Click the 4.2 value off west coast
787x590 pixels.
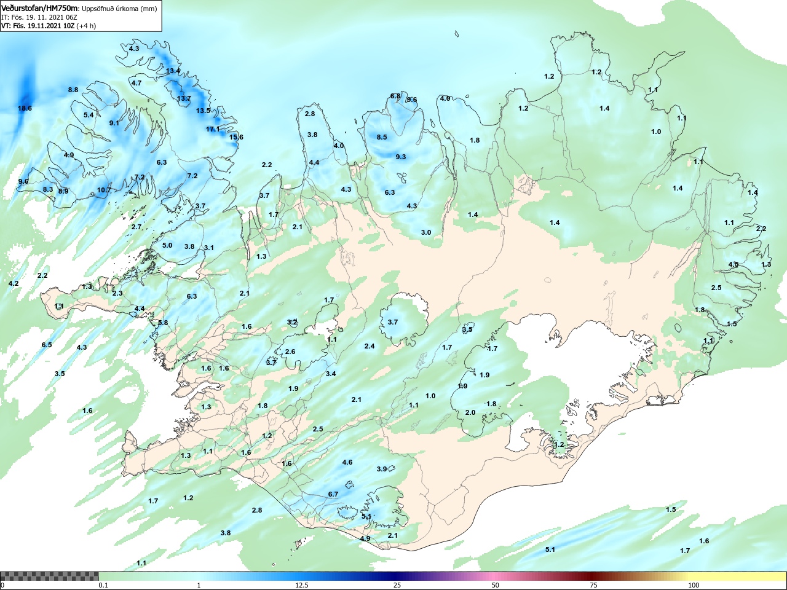point(14,283)
